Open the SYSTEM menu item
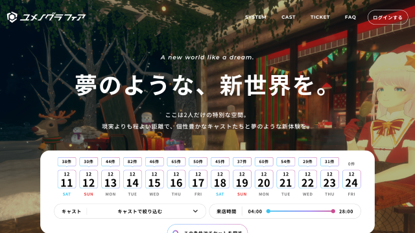The height and width of the screenshot is (233, 415). pos(255,17)
